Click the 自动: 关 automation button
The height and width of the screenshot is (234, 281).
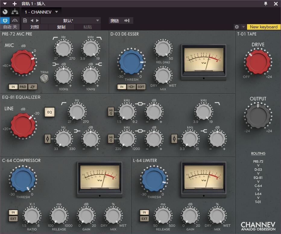pyautogui.click(x=10, y=27)
